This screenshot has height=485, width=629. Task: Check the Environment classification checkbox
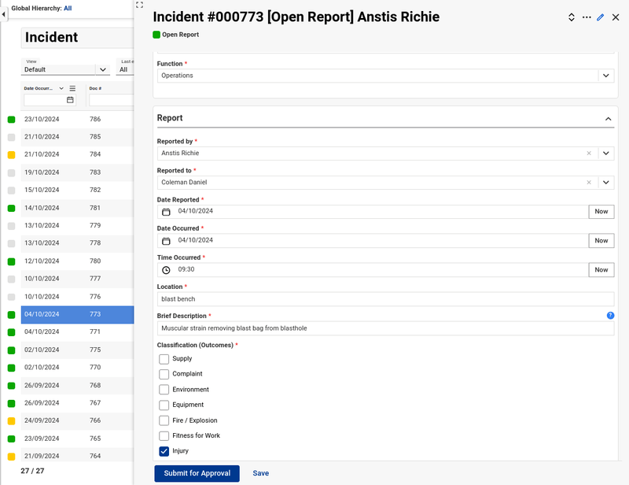165,389
